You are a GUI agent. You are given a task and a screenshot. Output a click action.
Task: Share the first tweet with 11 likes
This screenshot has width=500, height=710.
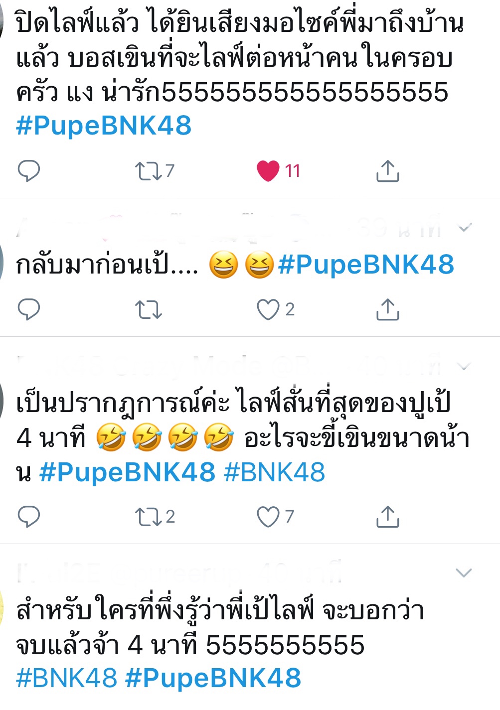point(387,170)
